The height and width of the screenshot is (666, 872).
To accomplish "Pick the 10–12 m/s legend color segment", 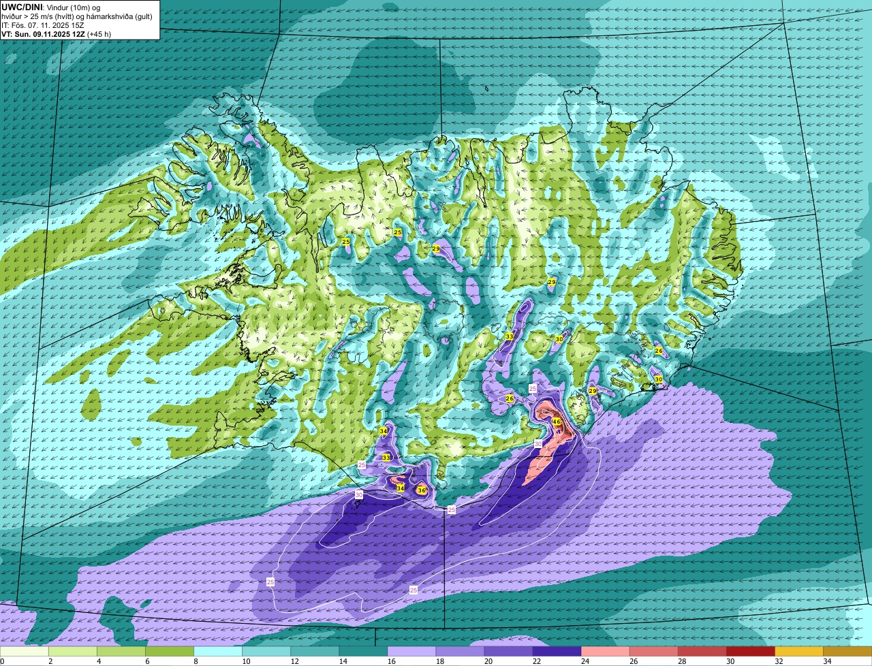I will pos(266,651).
